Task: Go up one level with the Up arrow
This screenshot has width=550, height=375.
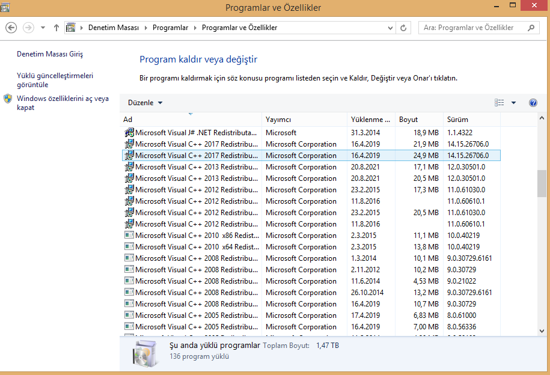Action: pyautogui.click(x=56, y=28)
